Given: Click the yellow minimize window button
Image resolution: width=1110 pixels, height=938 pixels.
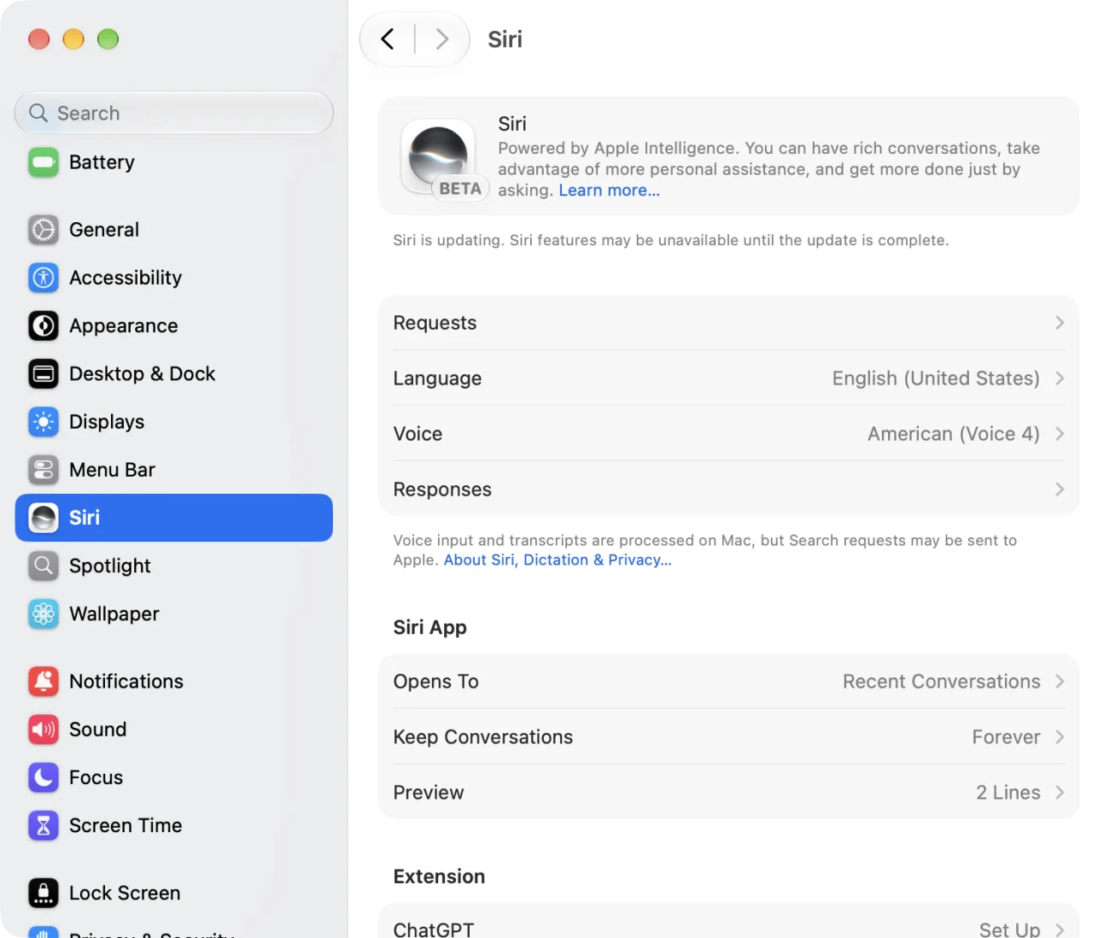Looking at the screenshot, I should (x=73, y=39).
